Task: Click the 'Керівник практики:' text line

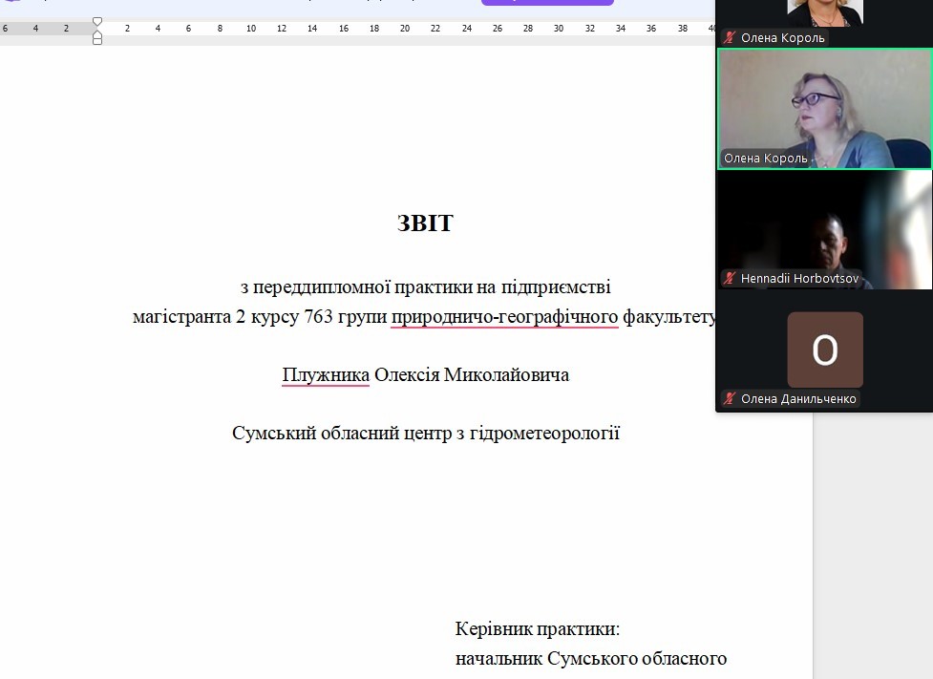Action: click(x=537, y=629)
